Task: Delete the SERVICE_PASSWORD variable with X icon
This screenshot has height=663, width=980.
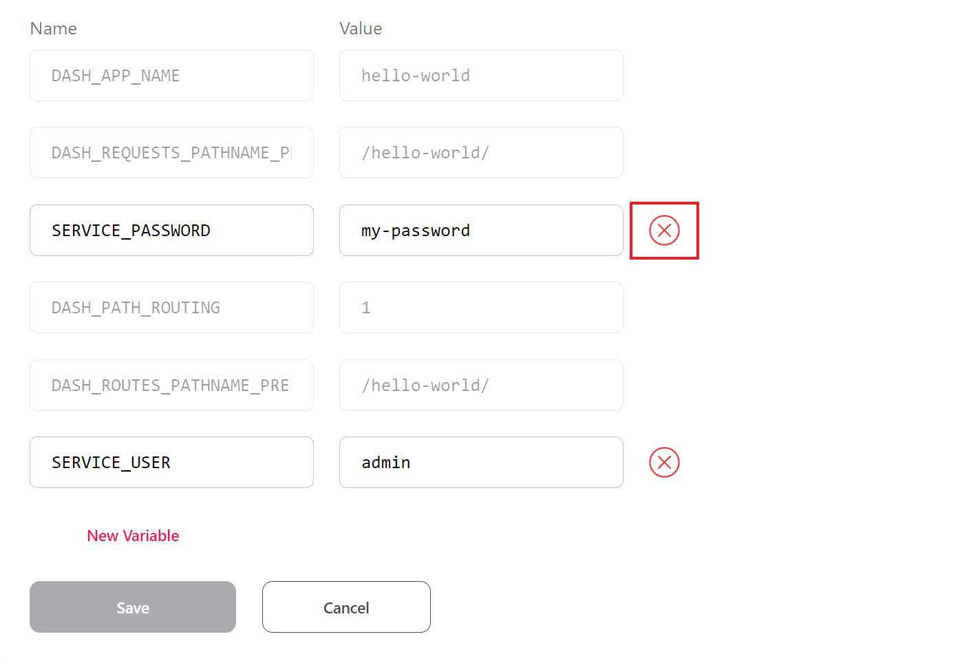Action: [x=664, y=231]
